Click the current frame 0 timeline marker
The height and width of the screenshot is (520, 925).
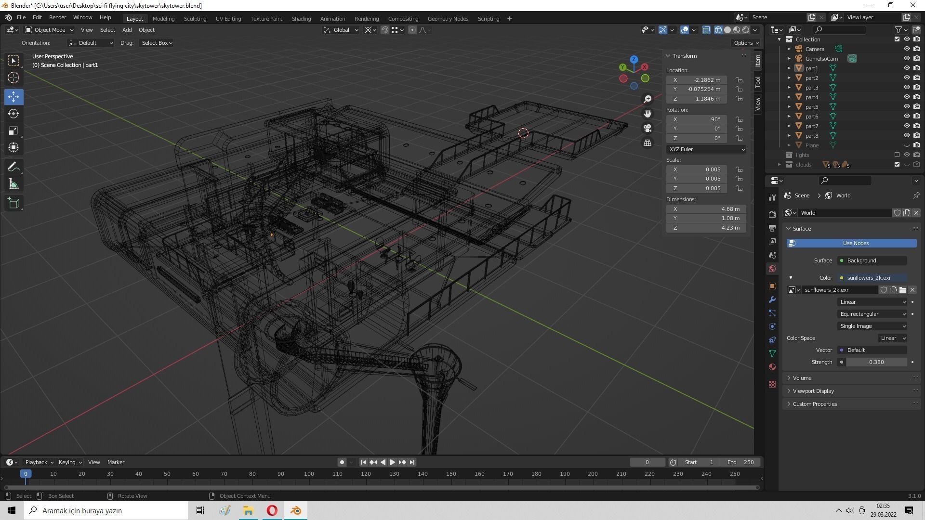tap(26, 474)
